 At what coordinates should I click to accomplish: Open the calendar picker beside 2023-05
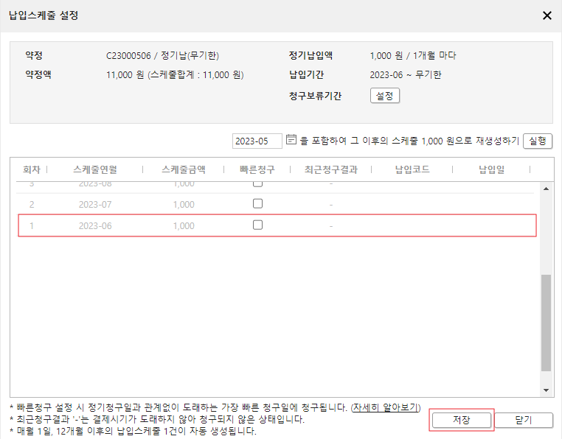coord(291,140)
